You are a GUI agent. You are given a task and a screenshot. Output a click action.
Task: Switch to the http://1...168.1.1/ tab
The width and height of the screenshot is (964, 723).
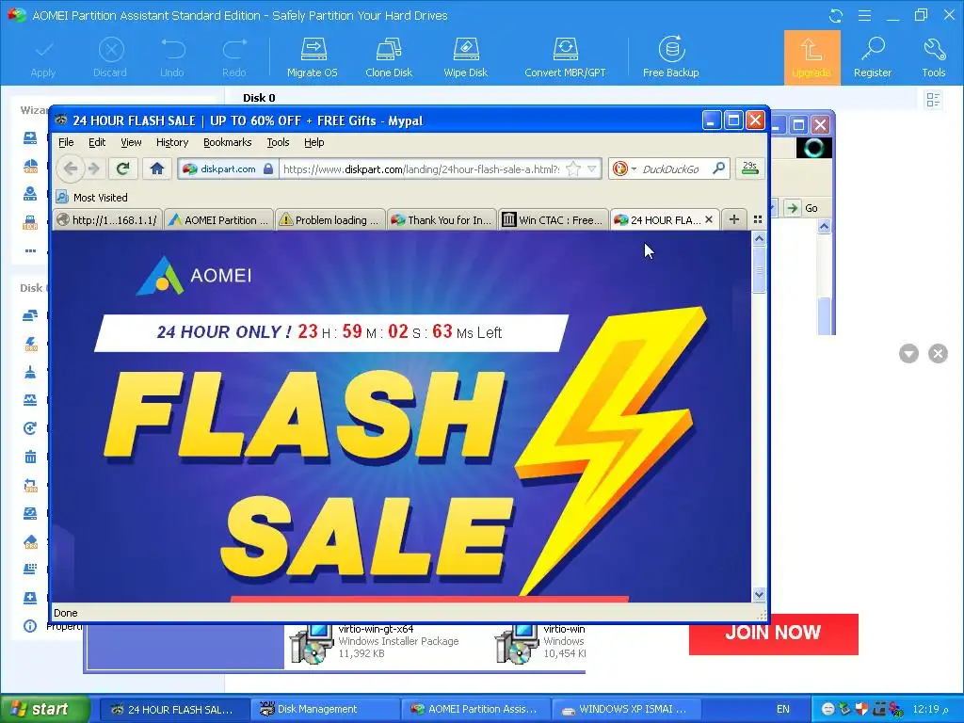pyautogui.click(x=107, y=220)
